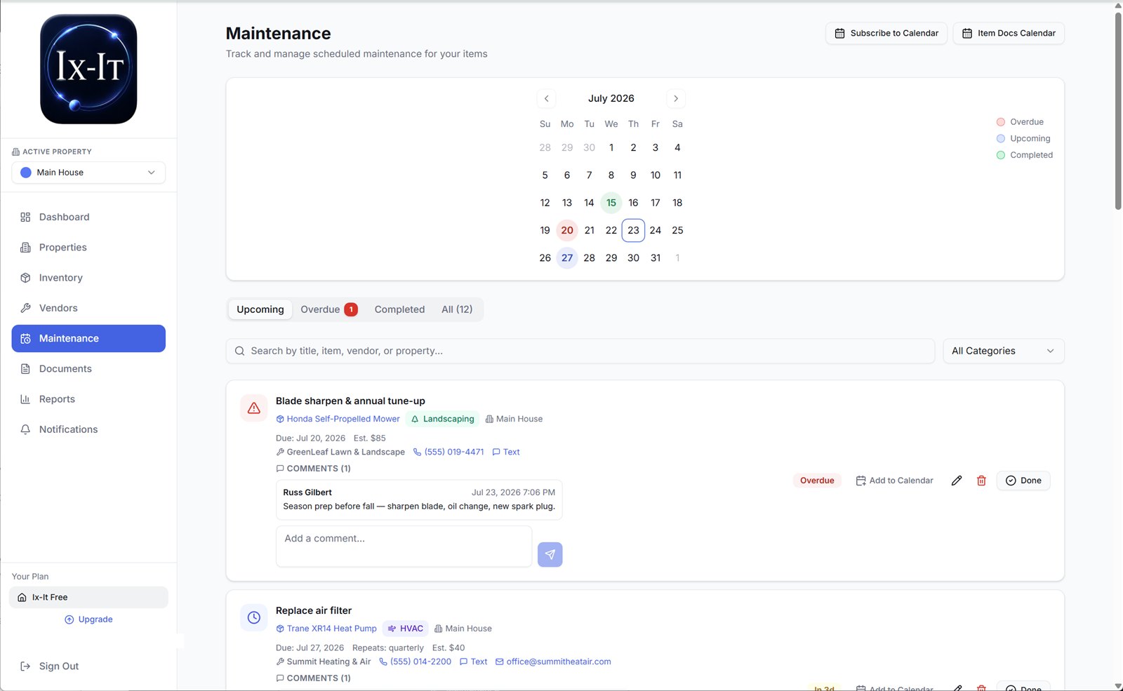Click the Upgrade plan link
The width and height of the screenshot is (1123, 691).
[x=88, y=619]
